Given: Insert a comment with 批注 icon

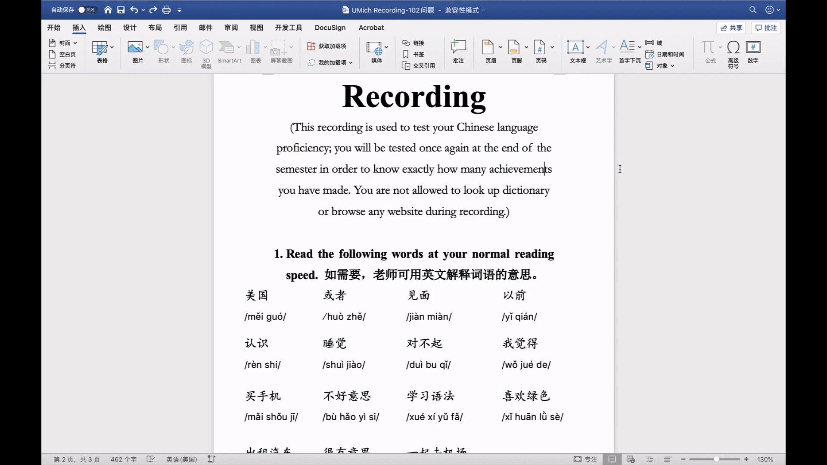Looking at the screenshot, I should coord(458,47).
